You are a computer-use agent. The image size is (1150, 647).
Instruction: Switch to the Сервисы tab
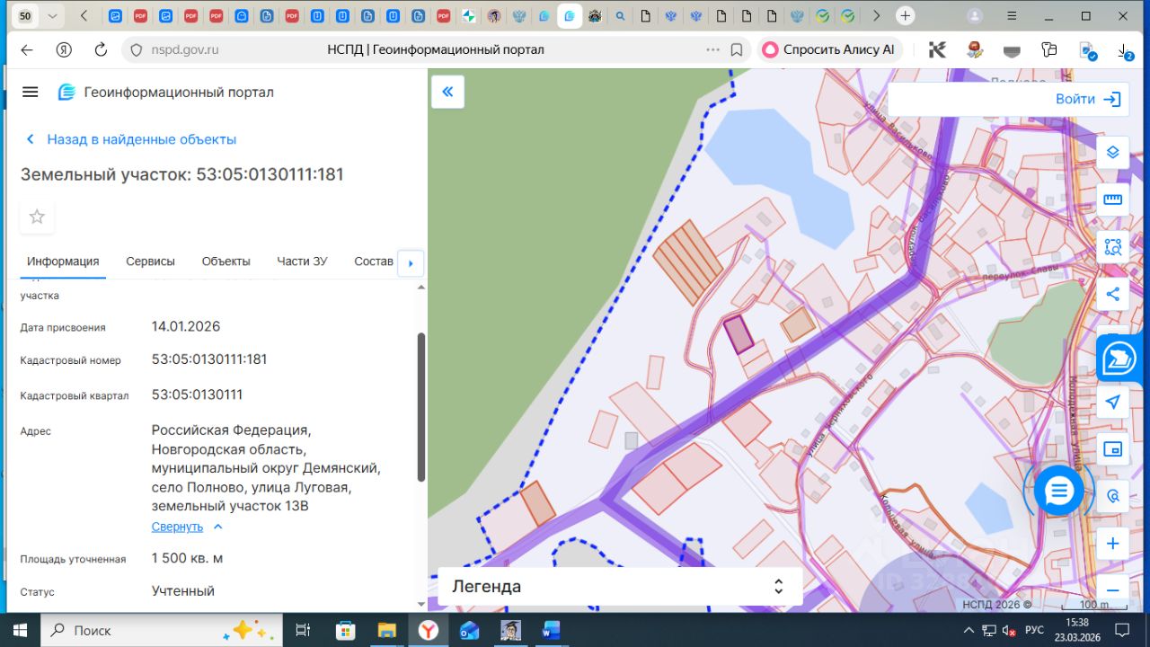150,261
